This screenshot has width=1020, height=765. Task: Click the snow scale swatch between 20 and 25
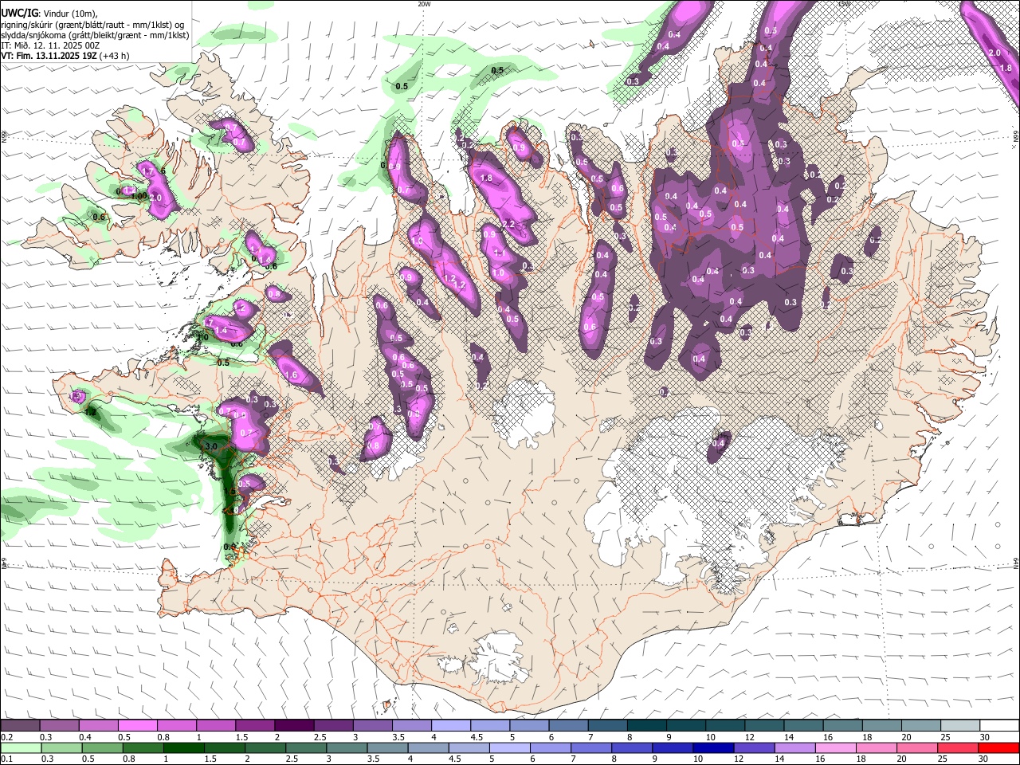pyautogui.click(x=920, y=725)
